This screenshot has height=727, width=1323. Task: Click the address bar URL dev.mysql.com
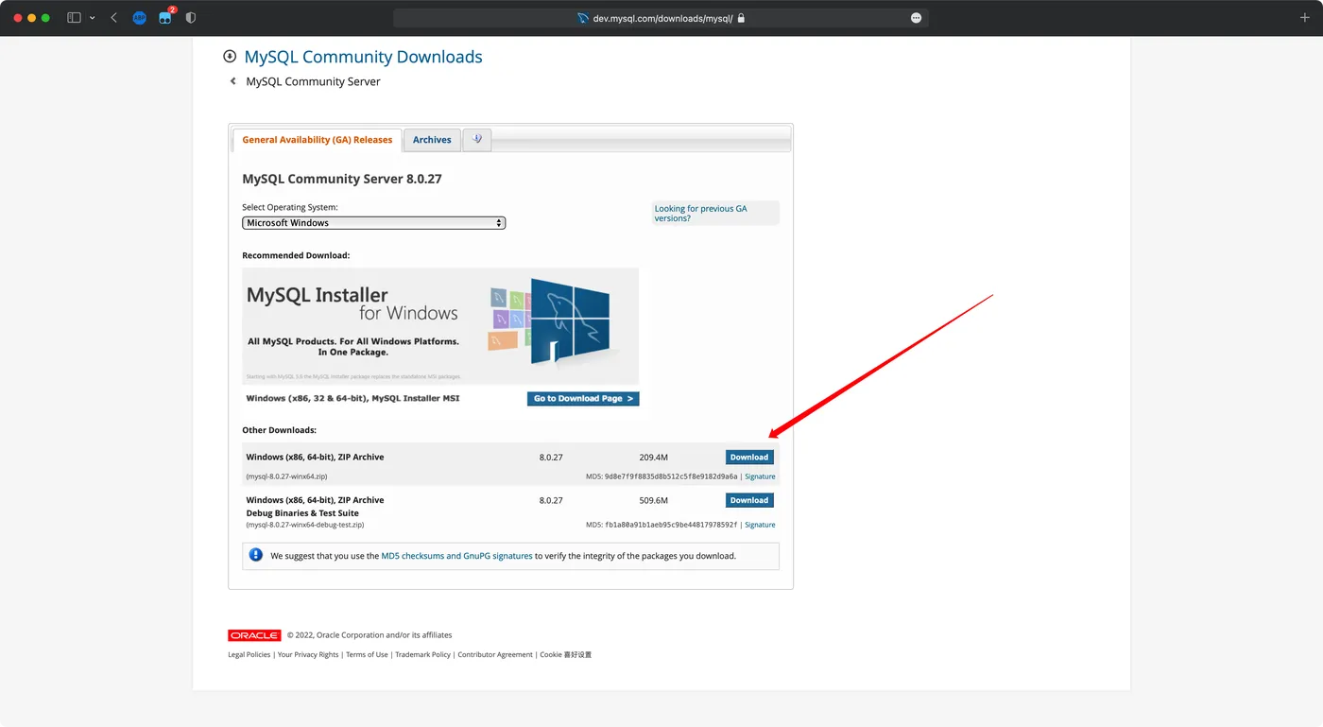[662, 18]
